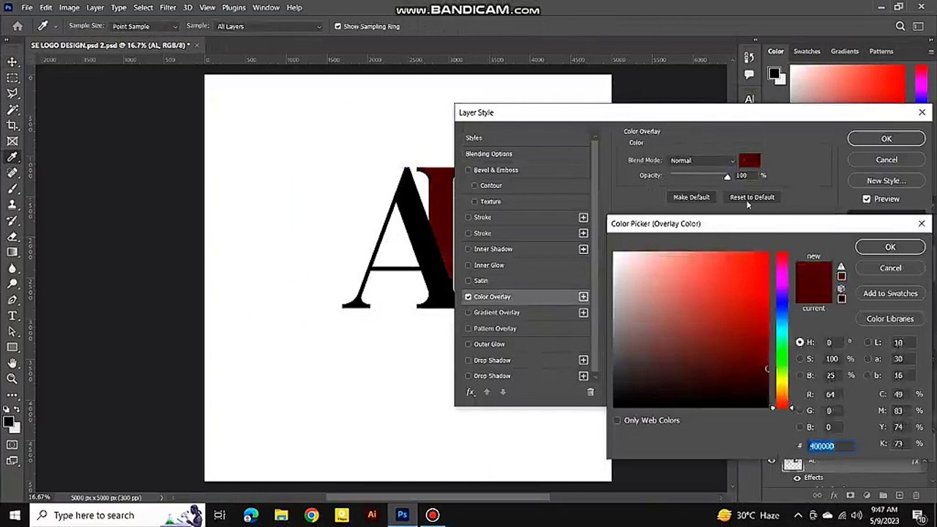Select the Pen tool
Viewport: 937px width, 527px height.
click(x=12, y=300)
